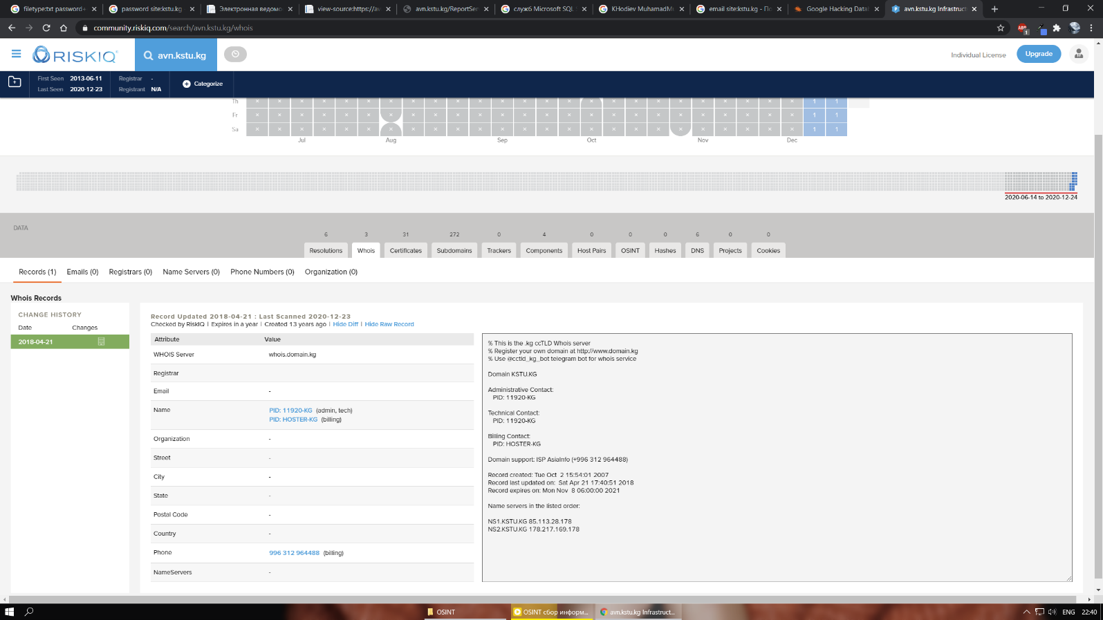Open the RiskIQ hamburger menu
The height and width of the screenshot is (620, 1103).
coord(16,54)
